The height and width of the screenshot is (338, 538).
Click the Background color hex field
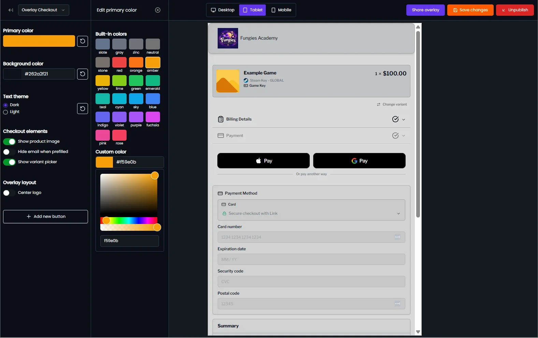(39, 74)
